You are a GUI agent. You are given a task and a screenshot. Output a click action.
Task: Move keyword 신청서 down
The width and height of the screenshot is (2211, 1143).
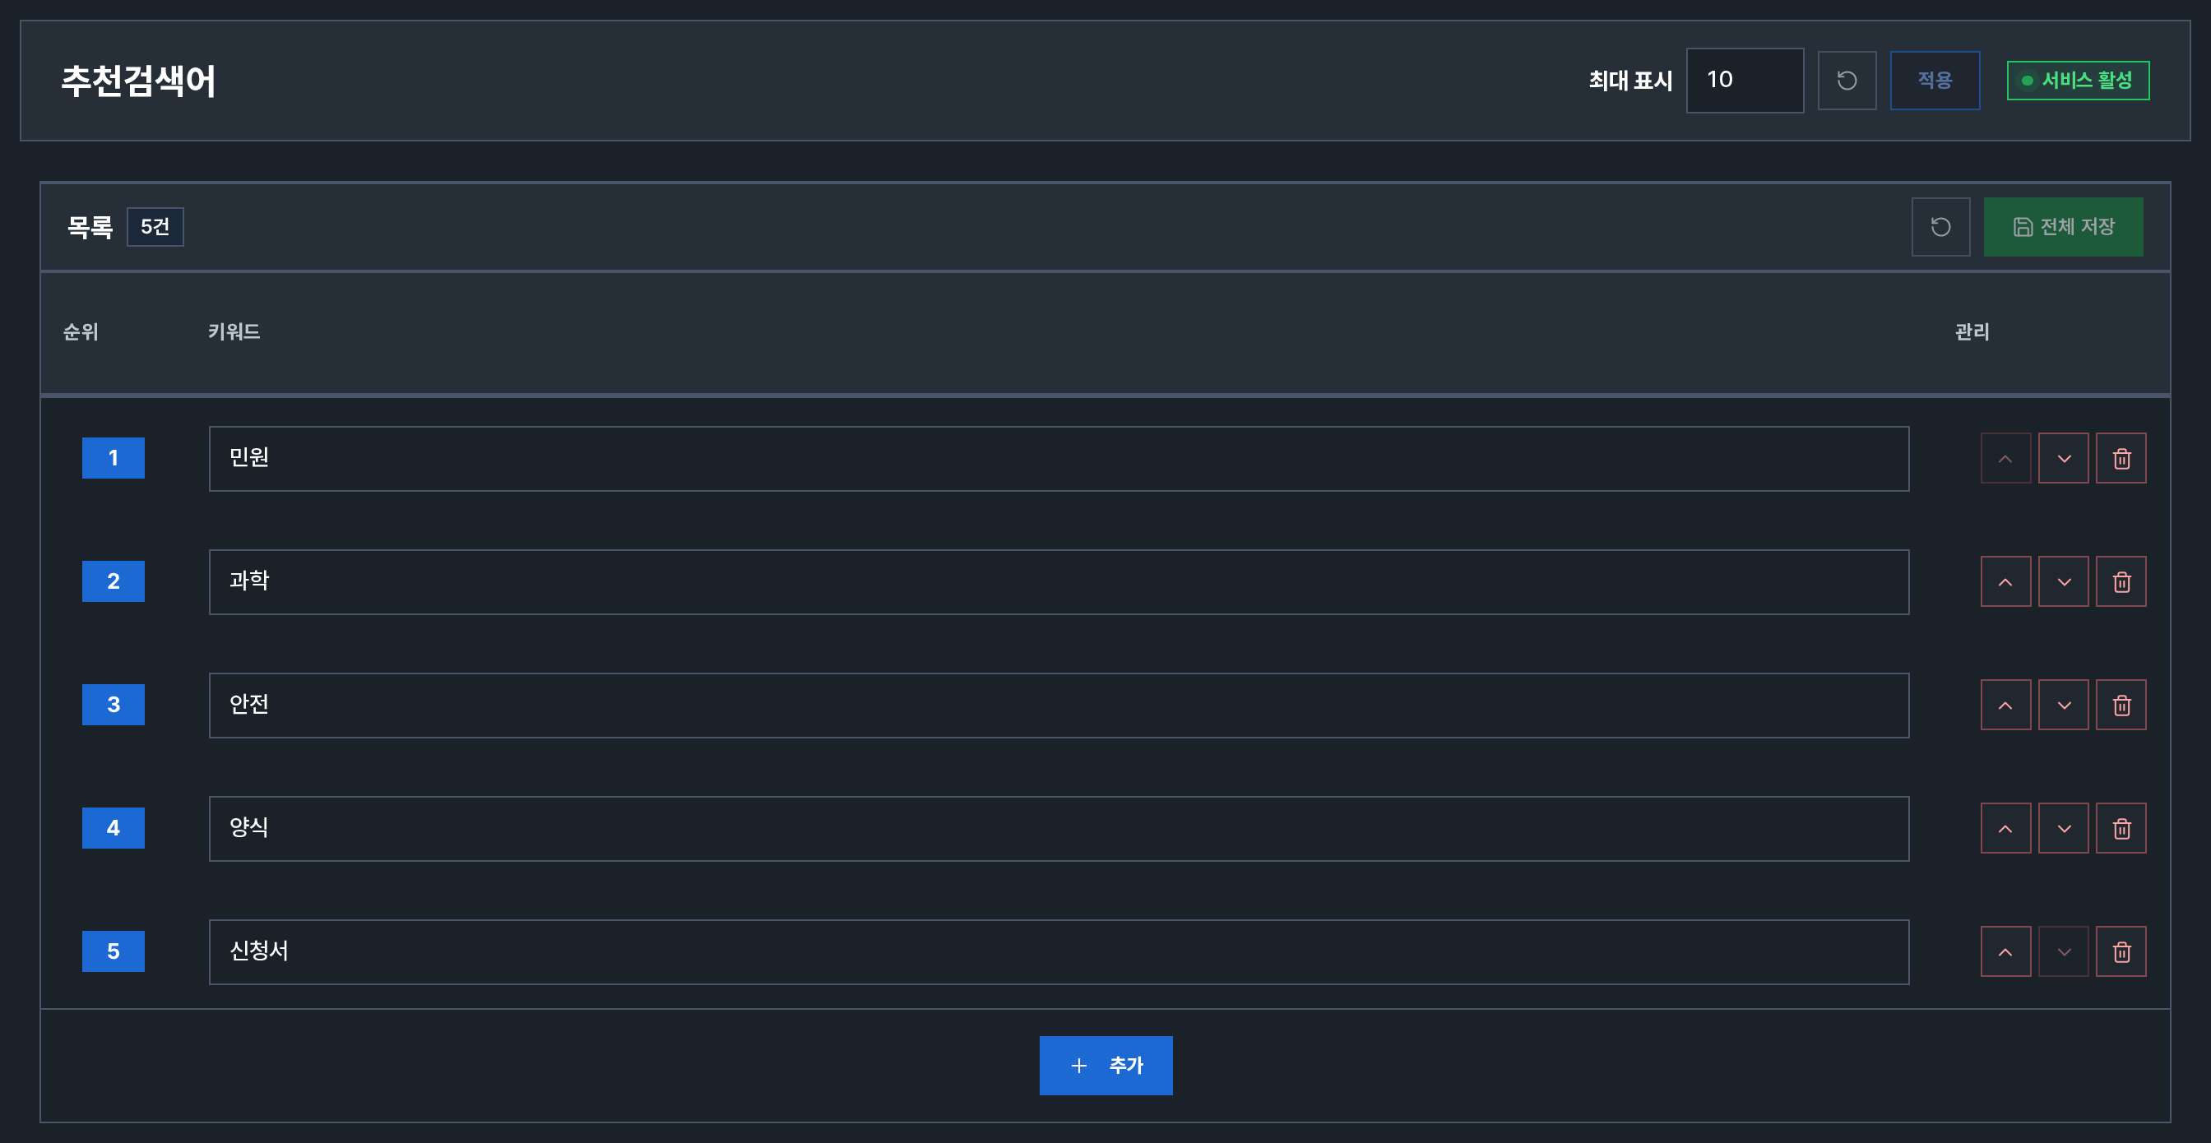point(2064,951)
